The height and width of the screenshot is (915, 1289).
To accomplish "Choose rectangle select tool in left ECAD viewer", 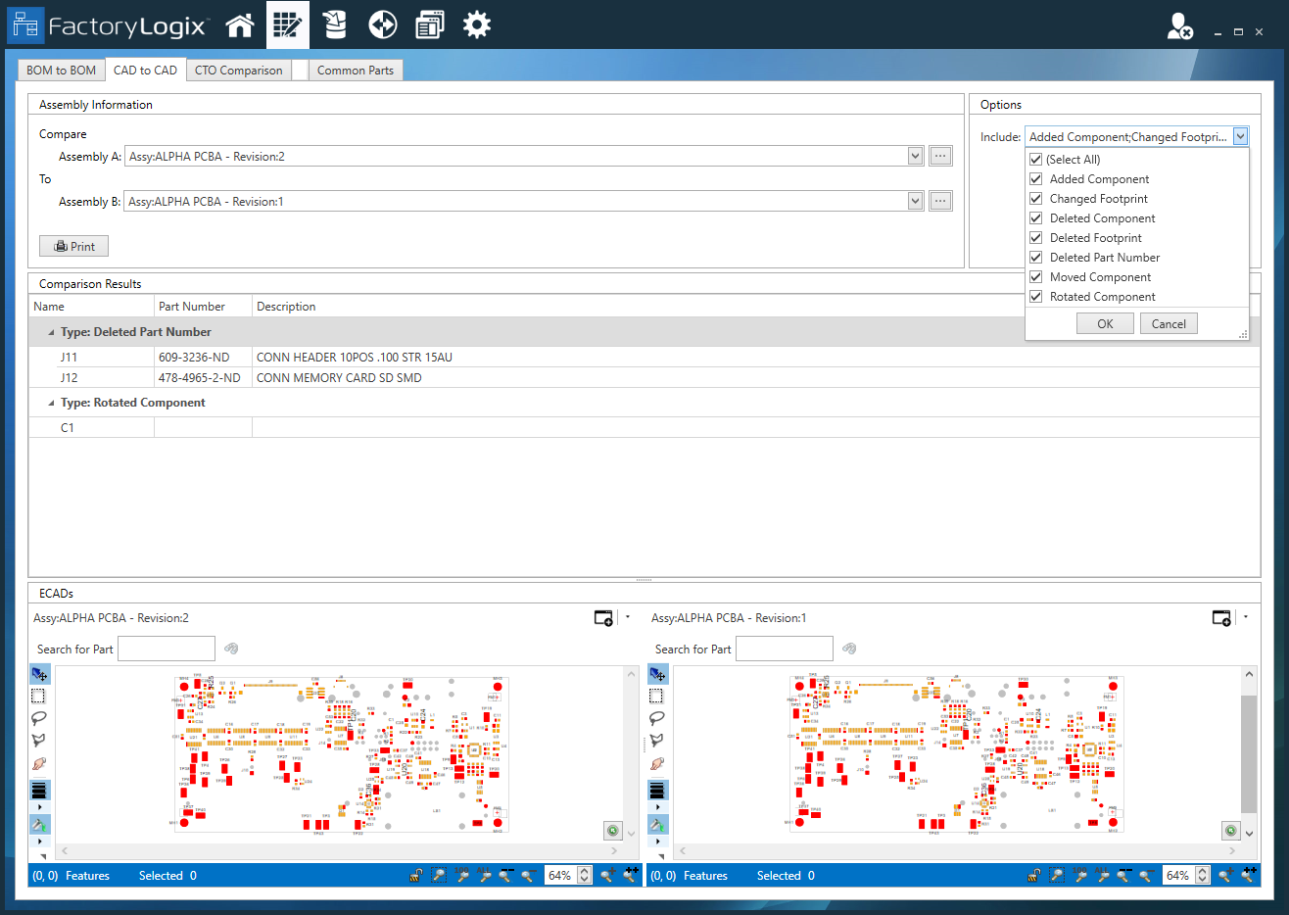I will pyautogui.click(x=39, y=696).
